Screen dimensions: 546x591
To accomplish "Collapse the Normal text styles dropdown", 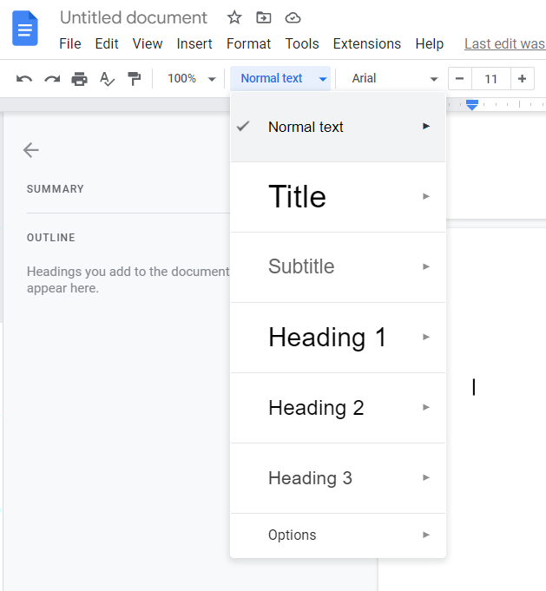I will [280, 78].
